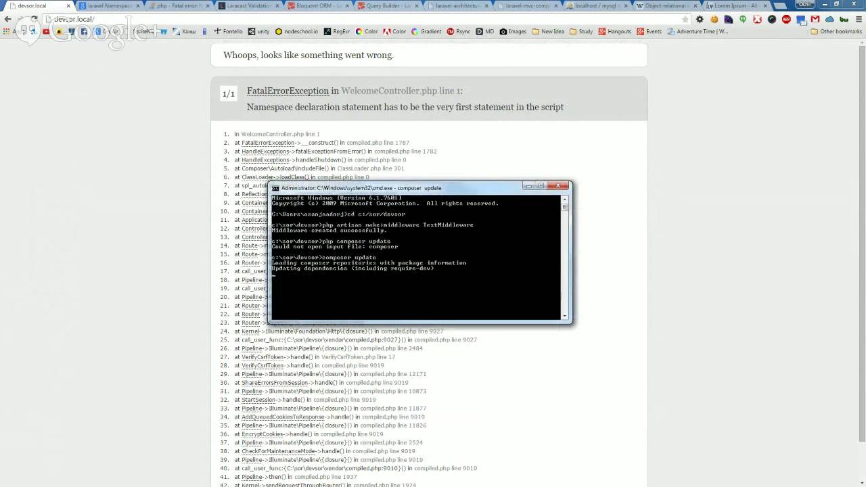This screenshot has height=487, width=866.
Task: Open the nodeschool.io bookmark
Action: (296, 31)
